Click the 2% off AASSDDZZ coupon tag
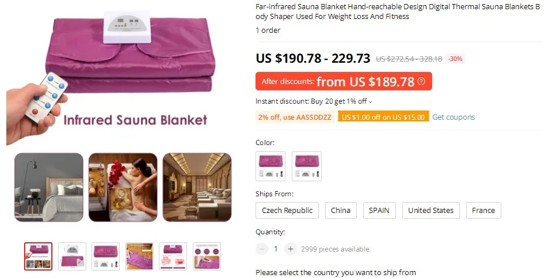 point(295,117)
